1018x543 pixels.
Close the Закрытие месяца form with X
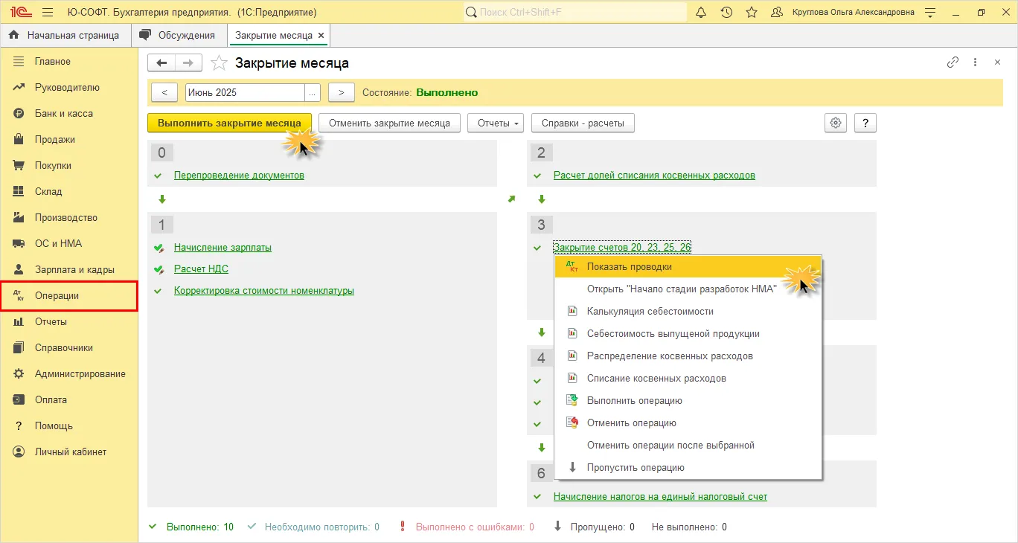[x=997, y=62]
